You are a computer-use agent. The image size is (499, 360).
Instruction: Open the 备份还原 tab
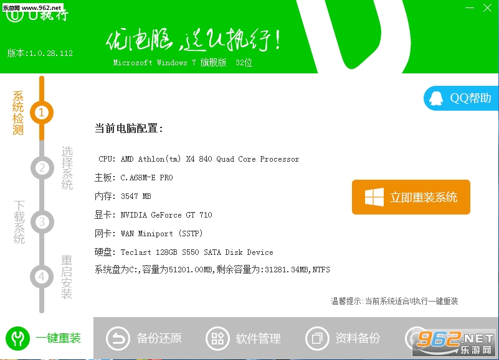click(144, 338)
